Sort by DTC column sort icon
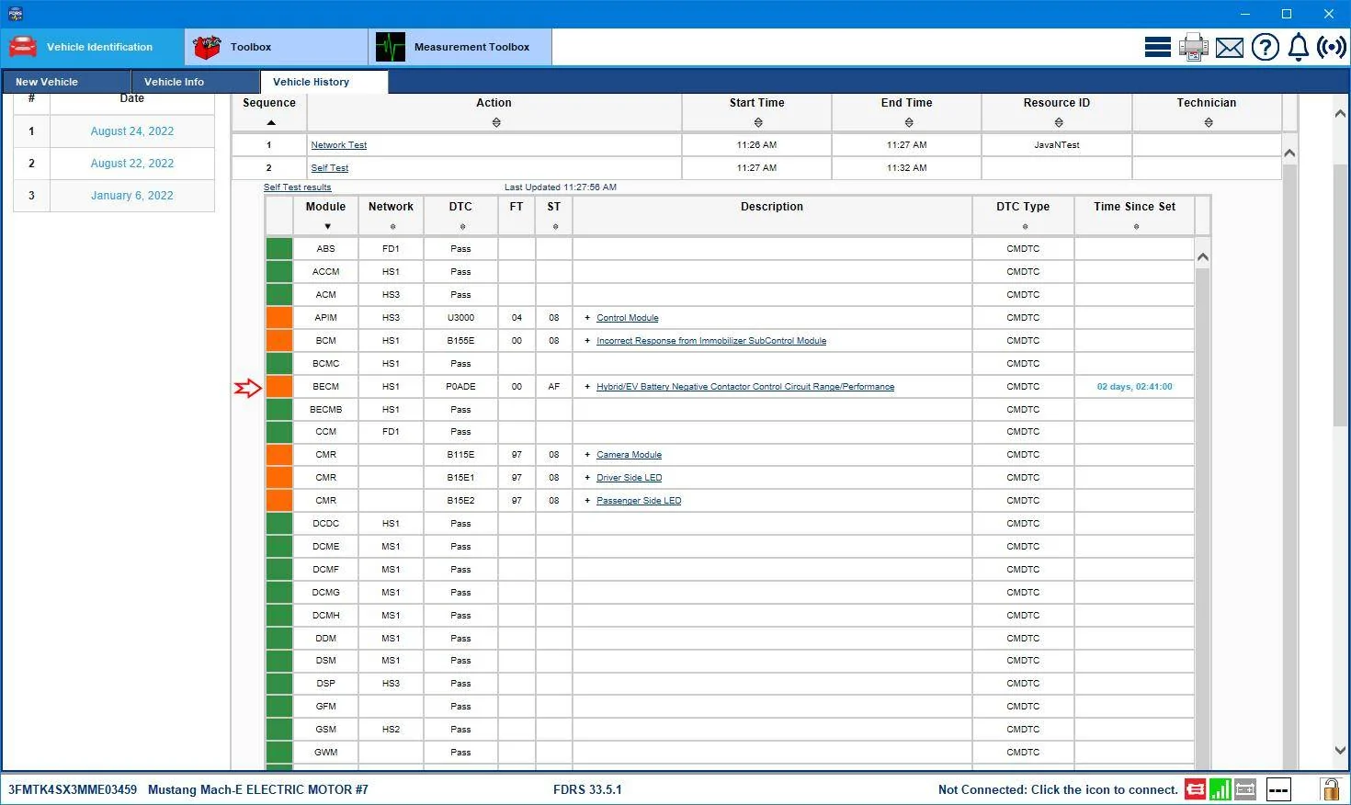Image resolution: width=1351 pixels, height=805 pixels. (x=462, y=227)
